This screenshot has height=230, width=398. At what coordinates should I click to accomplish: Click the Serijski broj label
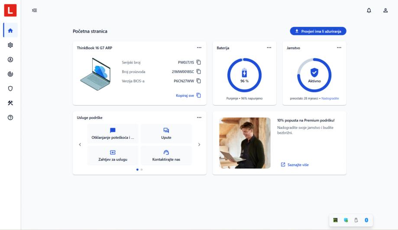(x=131, y=62)
